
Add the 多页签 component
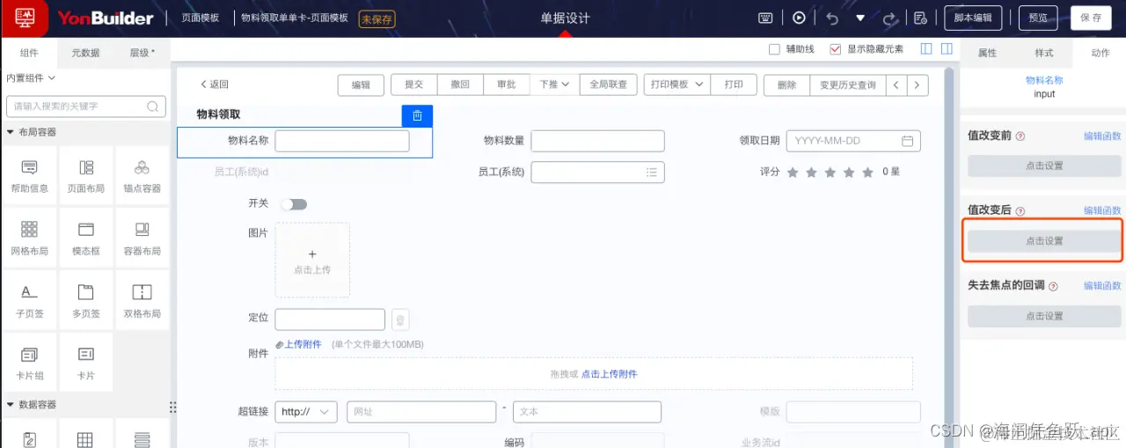[85, 300]
